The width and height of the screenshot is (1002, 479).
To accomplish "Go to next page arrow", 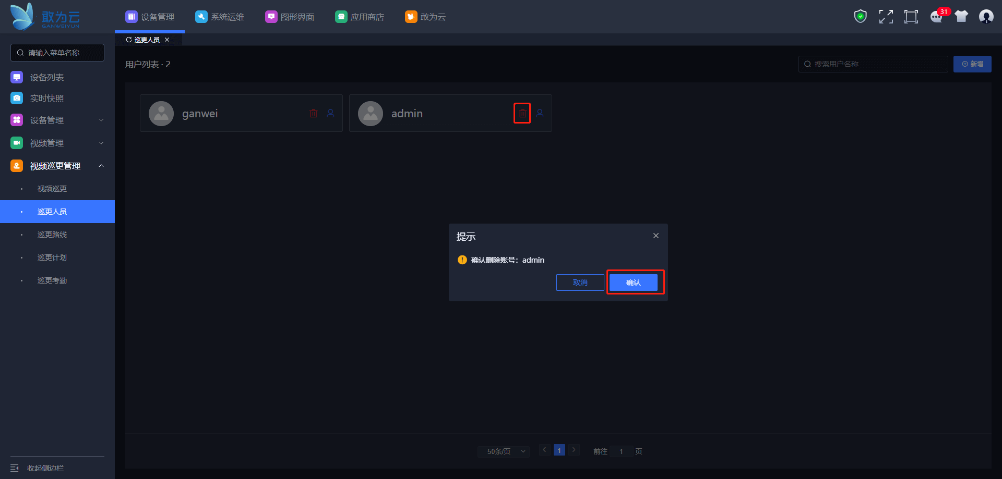I will pos(574,450).
